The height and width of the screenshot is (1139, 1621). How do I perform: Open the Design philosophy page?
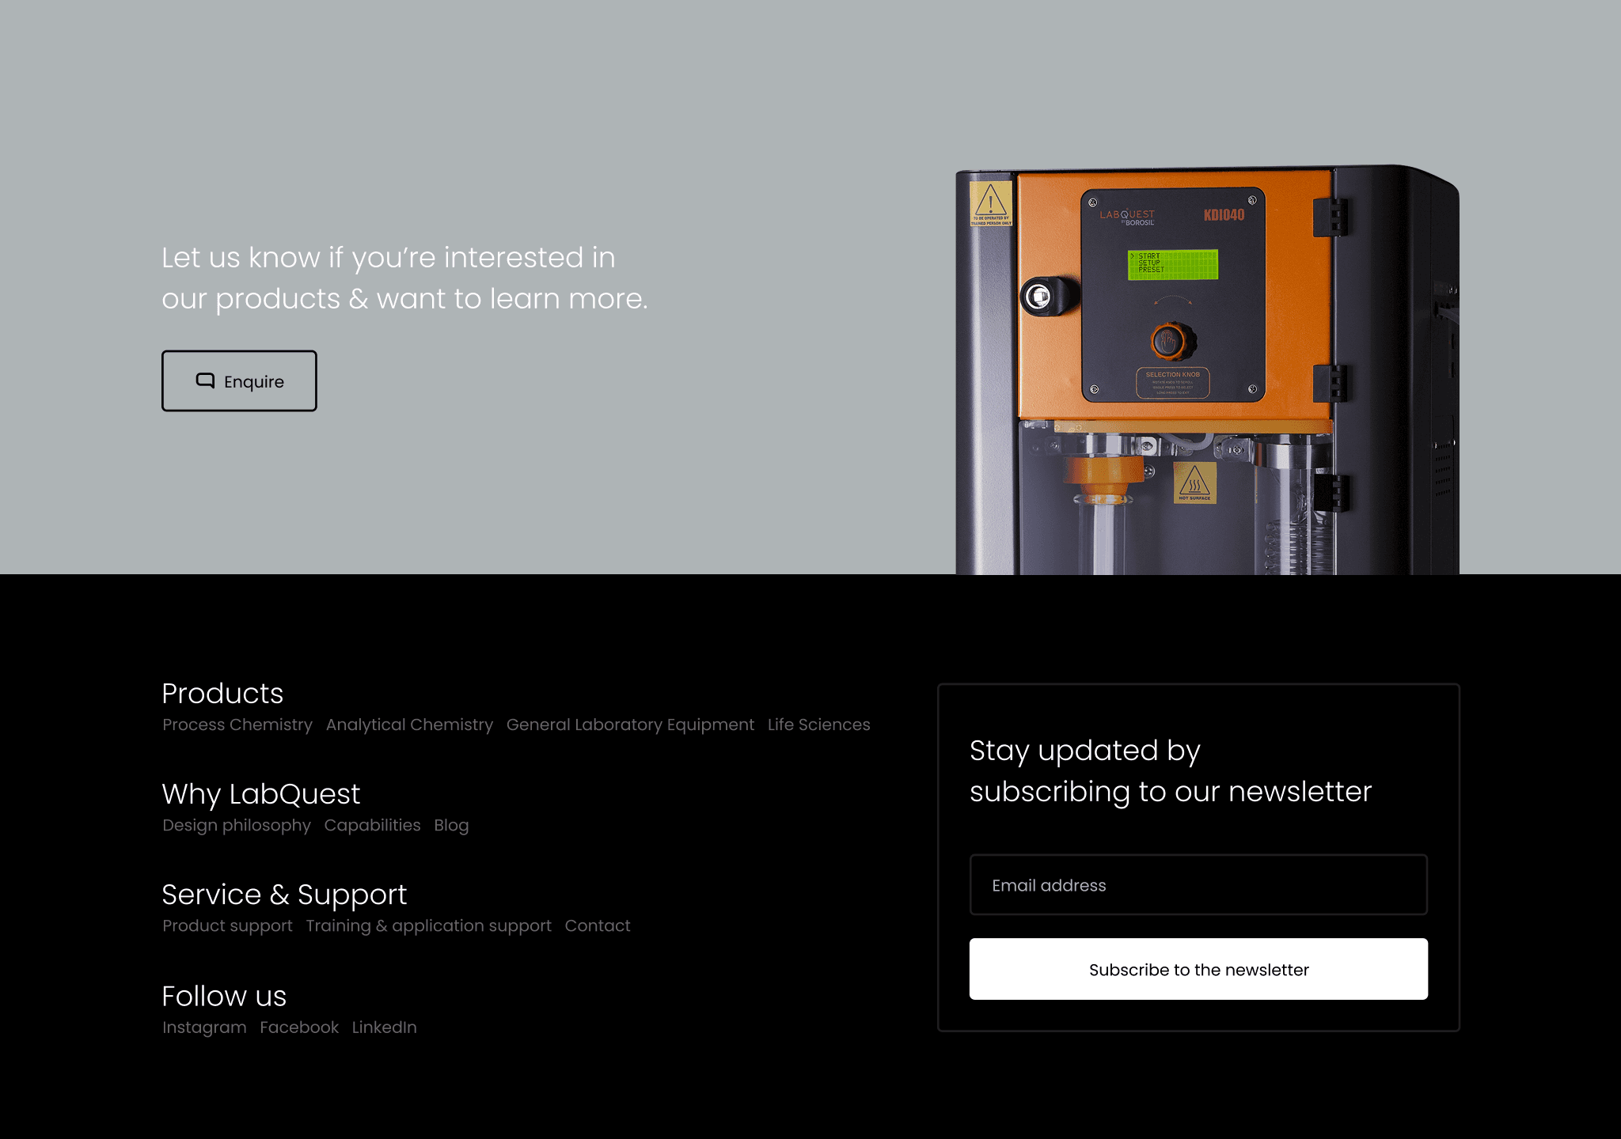237,825
